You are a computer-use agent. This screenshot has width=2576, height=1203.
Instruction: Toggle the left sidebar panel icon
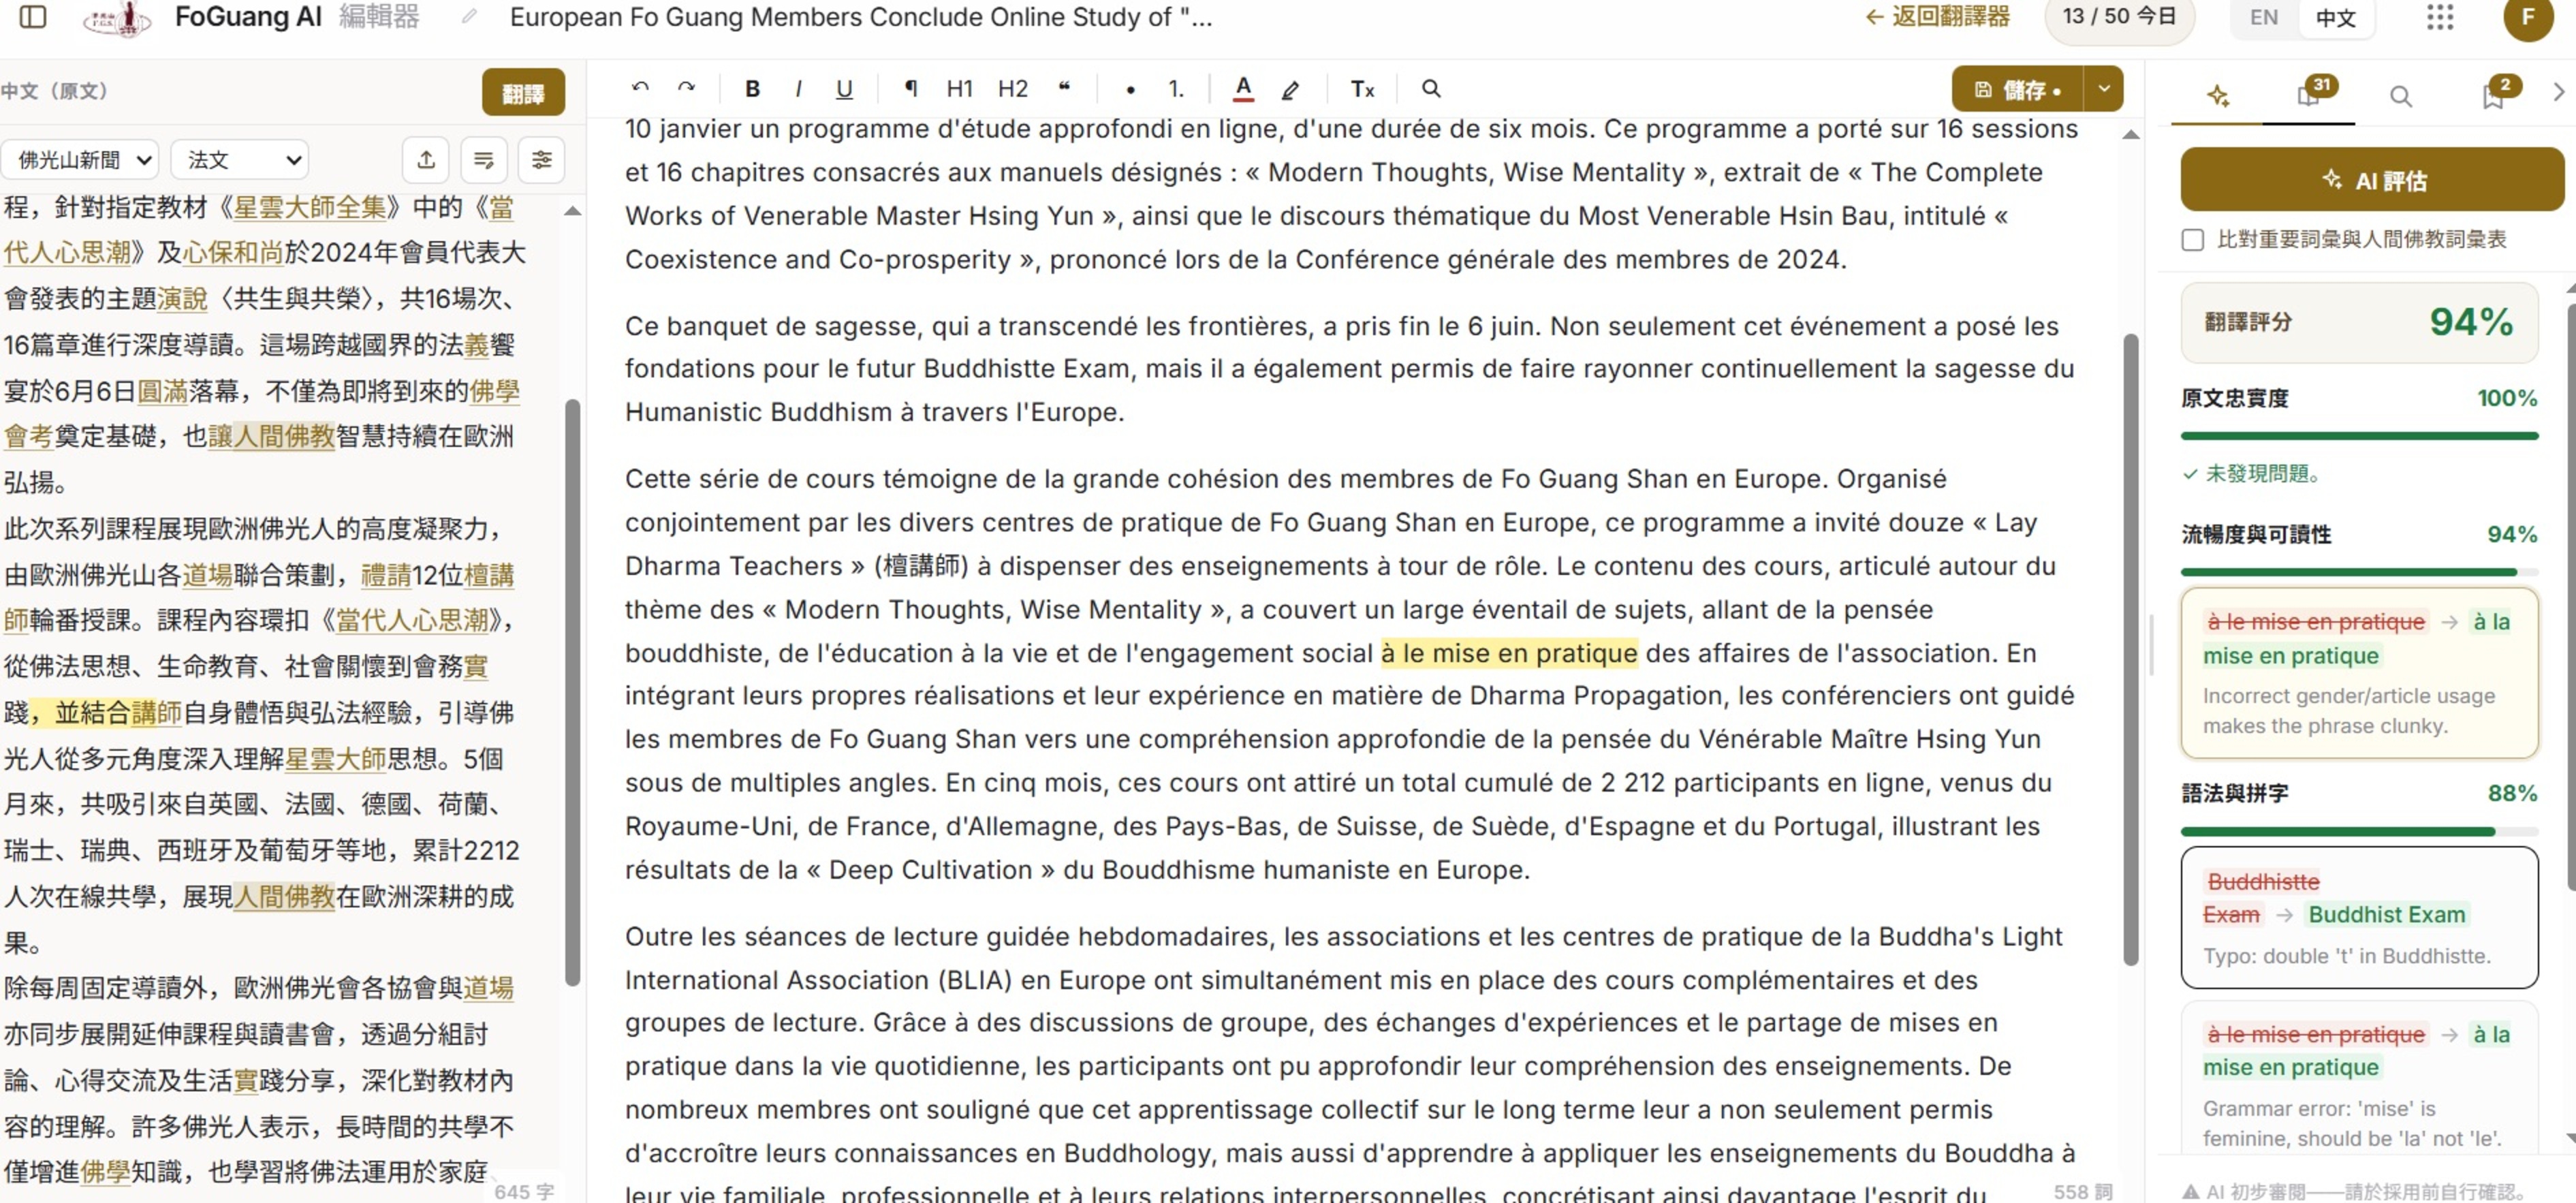33,17
